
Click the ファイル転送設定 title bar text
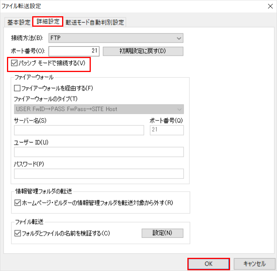click(21, 6)
